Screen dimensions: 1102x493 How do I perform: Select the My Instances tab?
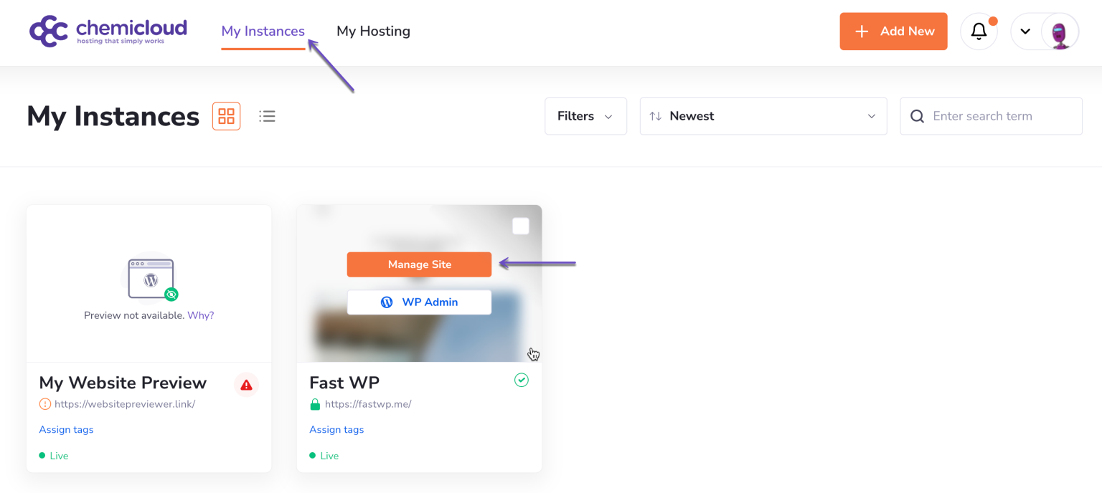263,31
